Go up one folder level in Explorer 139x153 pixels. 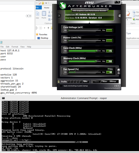pyautogui.click(x=48, y=28)
